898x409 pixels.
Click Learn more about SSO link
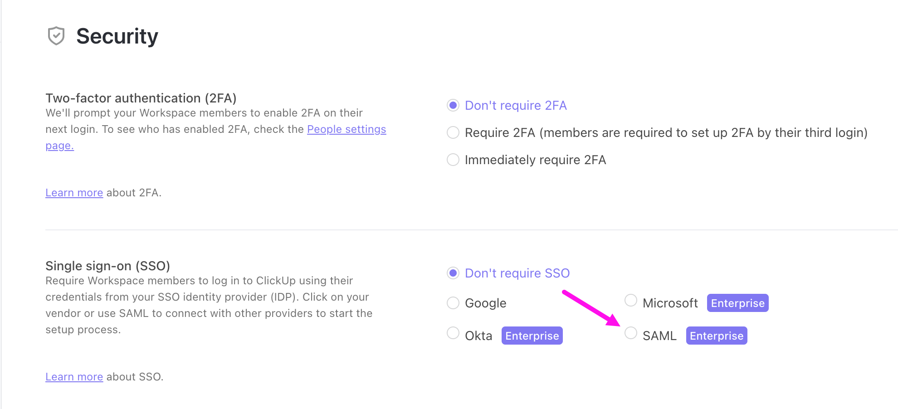[74, 377]
